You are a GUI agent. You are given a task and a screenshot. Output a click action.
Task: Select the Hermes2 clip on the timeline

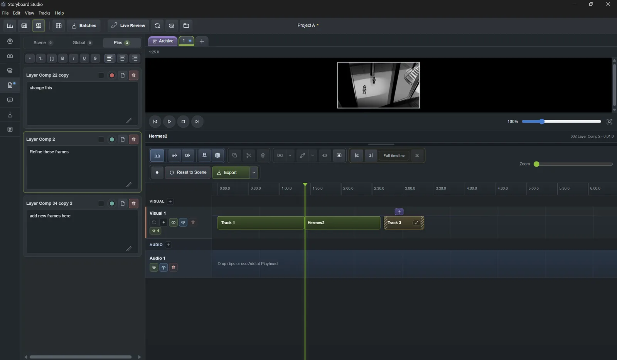(x=342, y=223)
